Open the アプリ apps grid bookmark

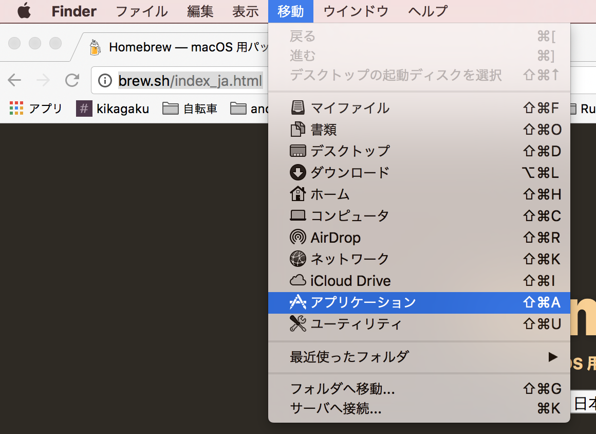tap(35, 109)
